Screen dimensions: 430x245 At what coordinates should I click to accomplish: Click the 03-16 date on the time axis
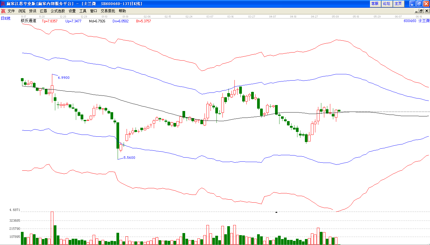[x=230, y=17]
